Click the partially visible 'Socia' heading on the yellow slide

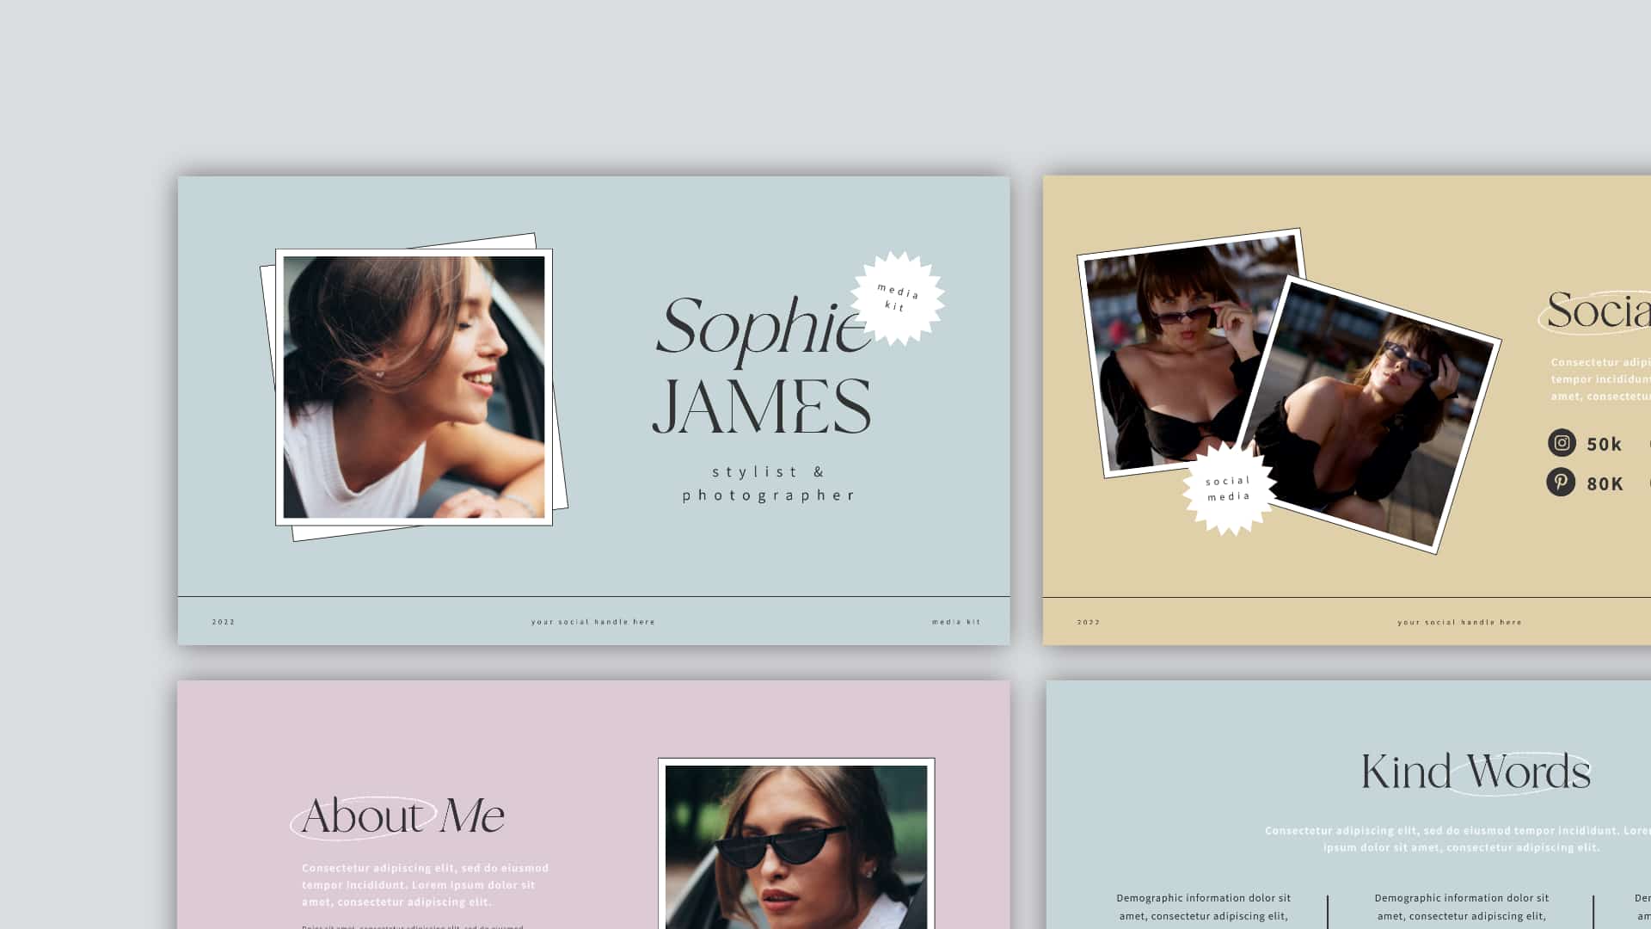pyautogui.click(x=1599, y=311)
